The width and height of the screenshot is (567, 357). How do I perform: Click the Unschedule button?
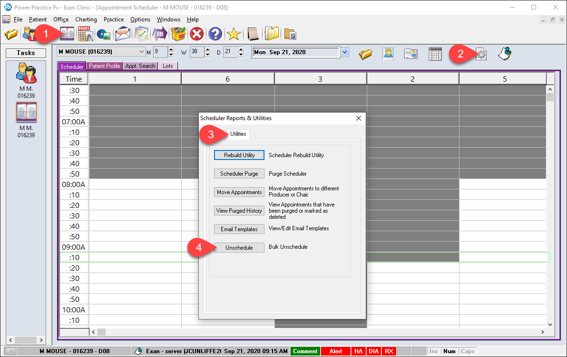tap(239, 248)
